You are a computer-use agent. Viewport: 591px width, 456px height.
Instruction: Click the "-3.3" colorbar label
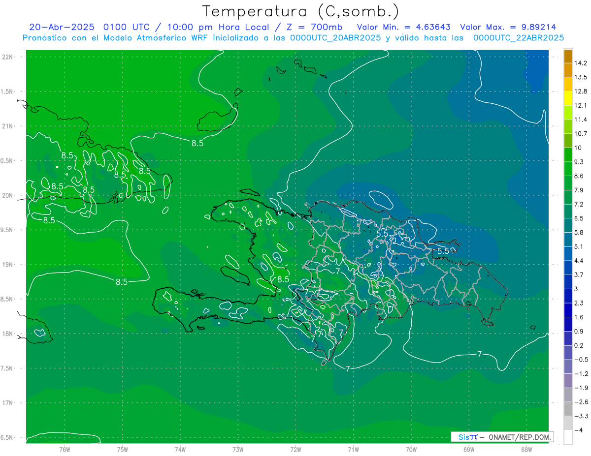tap(581, 416)
